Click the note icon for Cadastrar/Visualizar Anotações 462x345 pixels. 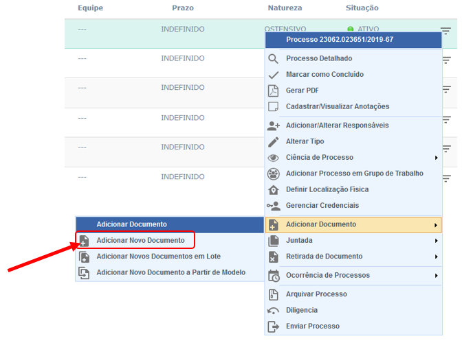274,106
